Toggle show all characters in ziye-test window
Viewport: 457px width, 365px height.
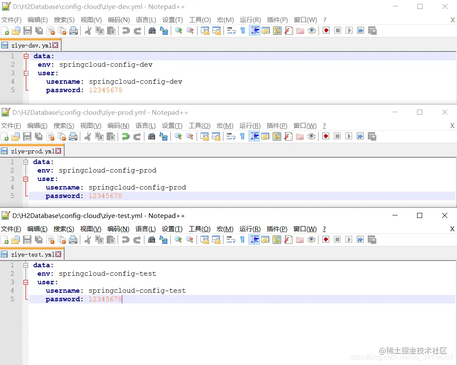point(242,240)
